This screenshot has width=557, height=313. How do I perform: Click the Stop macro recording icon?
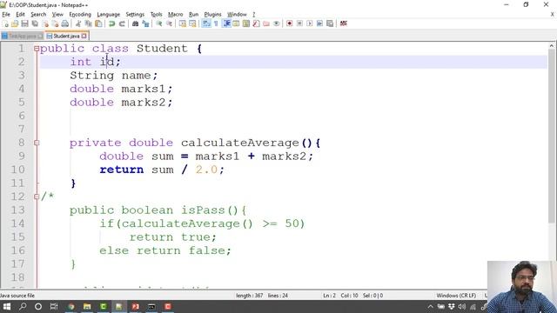pyautogui.click(x=299, y=23)
